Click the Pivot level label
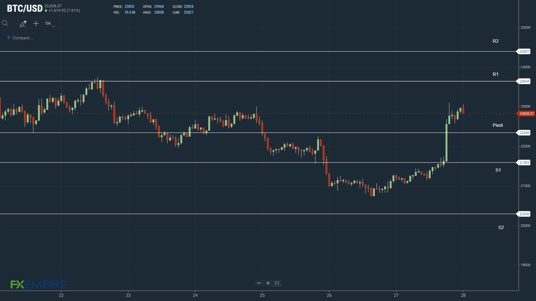Screen dimensions: 536x301 [498, 125]
